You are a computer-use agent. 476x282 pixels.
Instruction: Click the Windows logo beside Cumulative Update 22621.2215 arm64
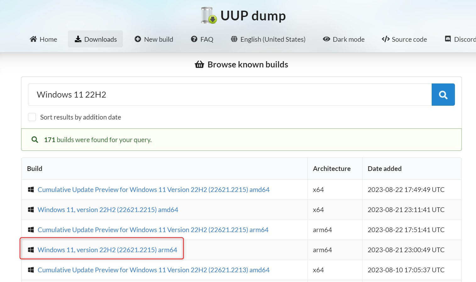pos(31,230)
